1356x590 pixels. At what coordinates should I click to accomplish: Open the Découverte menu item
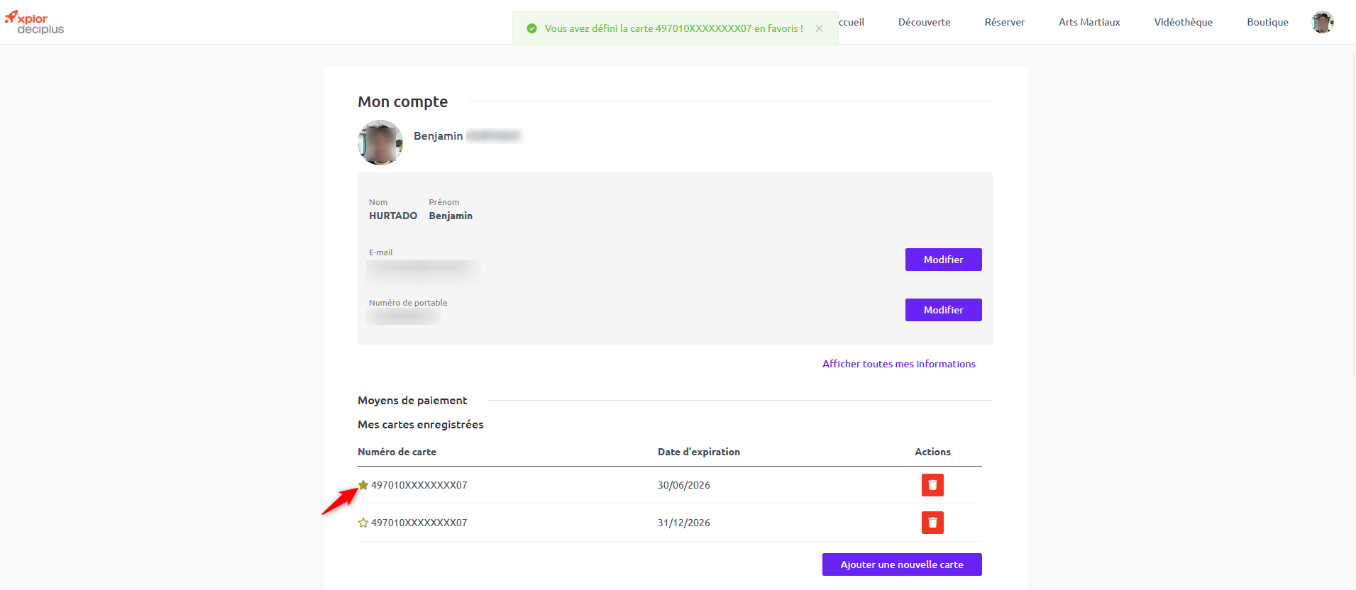(x=924, y=22)
